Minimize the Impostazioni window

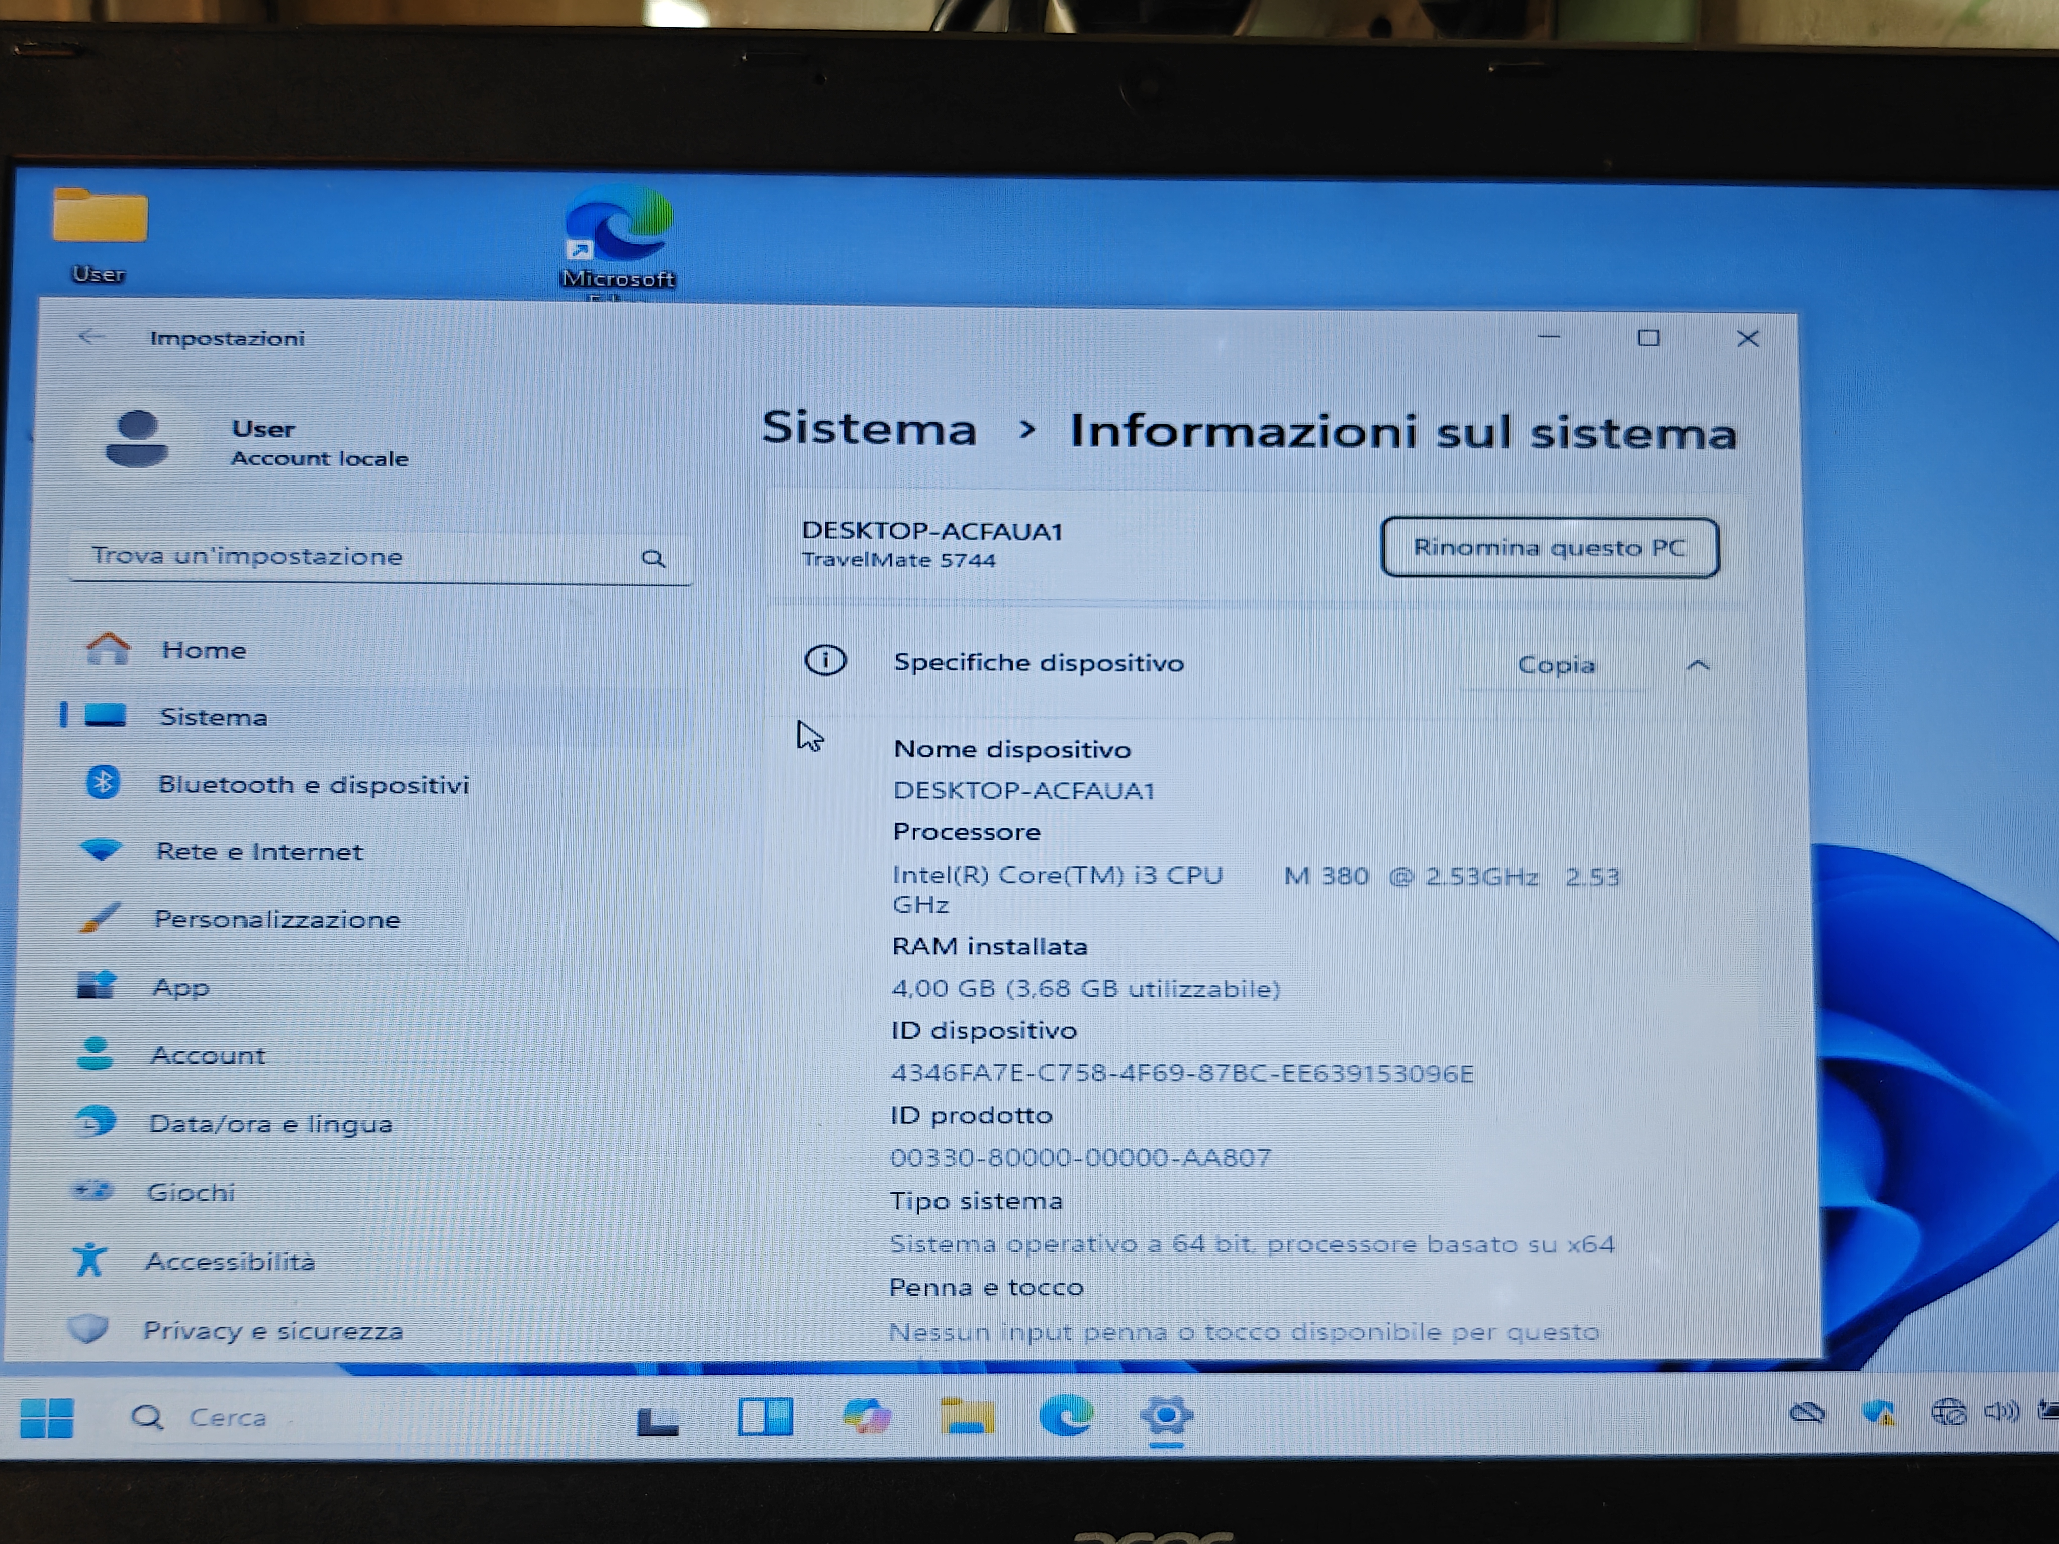click(1549, 336)
